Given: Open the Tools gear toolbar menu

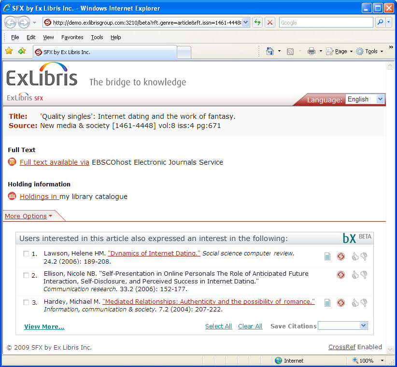Looking at the screenshot, I should [x=369, y=51].
